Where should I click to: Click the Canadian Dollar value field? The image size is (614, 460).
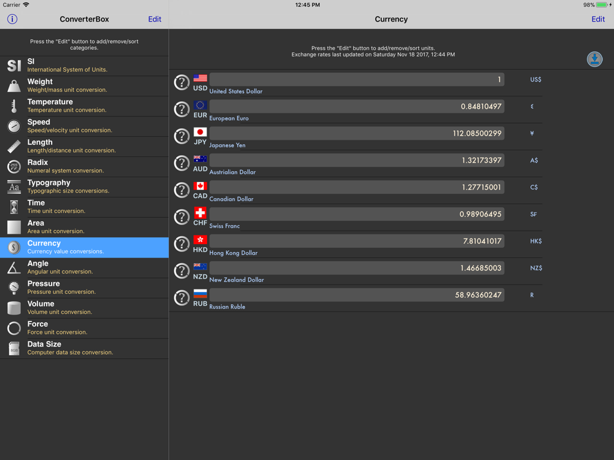[x=357, y=187]
